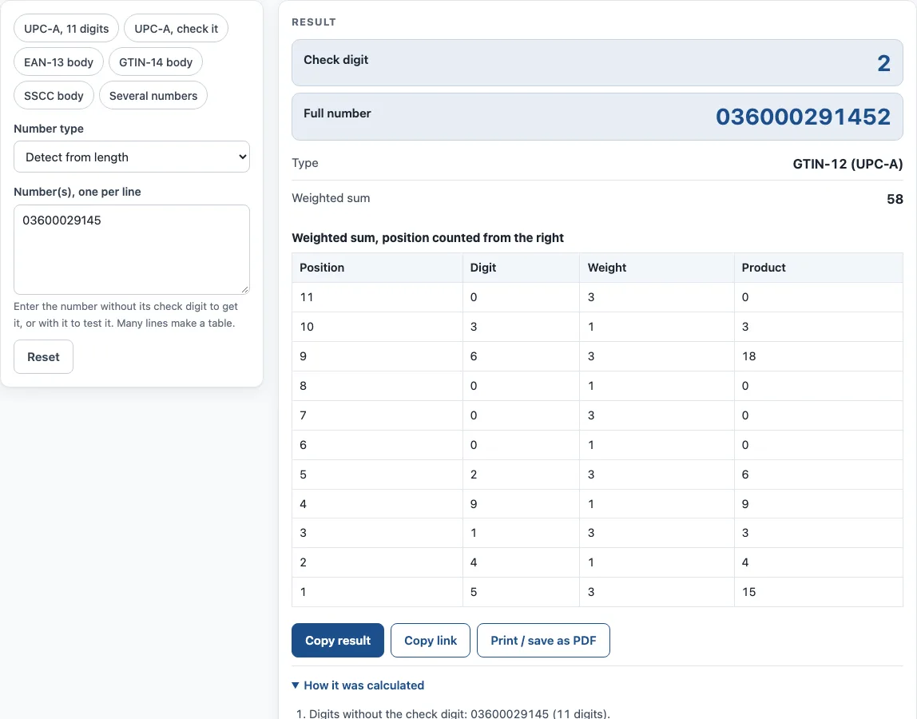This screenshot has height=719, width=917.
Task: Select the GTIN-14 body example
Action: pos(156,62)
